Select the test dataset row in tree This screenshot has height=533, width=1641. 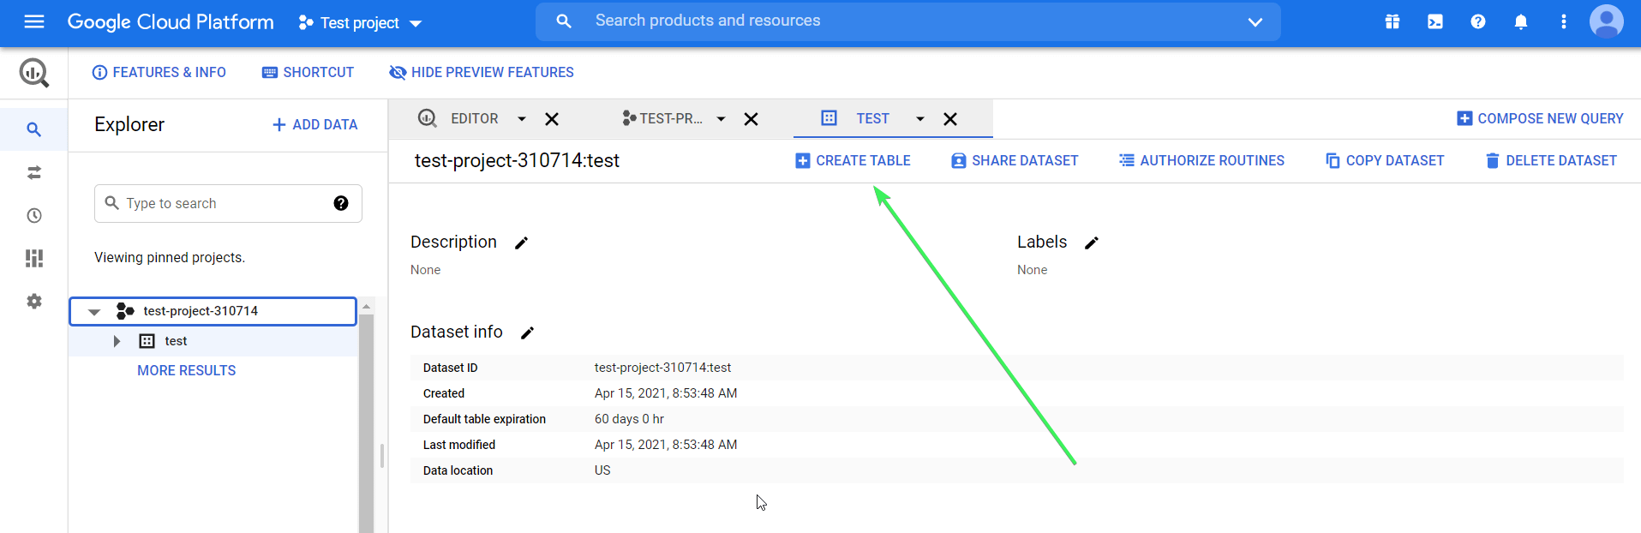point(213,341)
